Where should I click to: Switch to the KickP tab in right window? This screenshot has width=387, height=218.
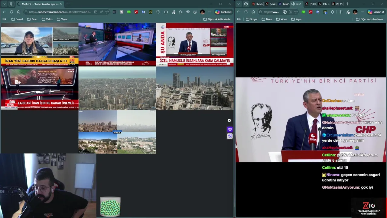point(257,4)
